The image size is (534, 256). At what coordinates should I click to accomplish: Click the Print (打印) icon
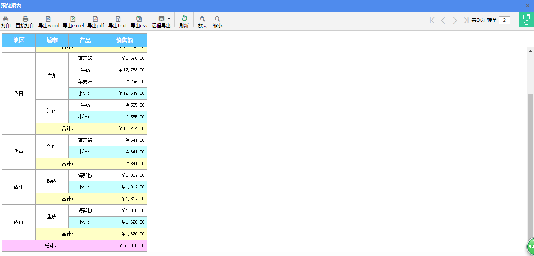point(5,21)
